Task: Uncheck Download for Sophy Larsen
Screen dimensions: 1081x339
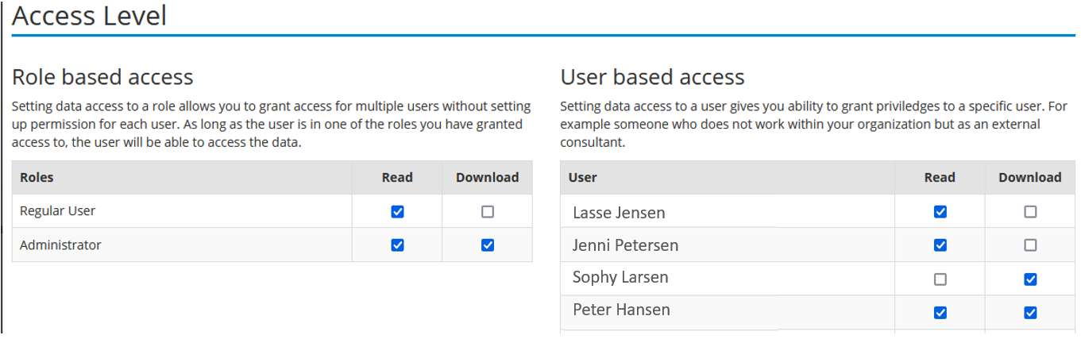Action: 1030,279
